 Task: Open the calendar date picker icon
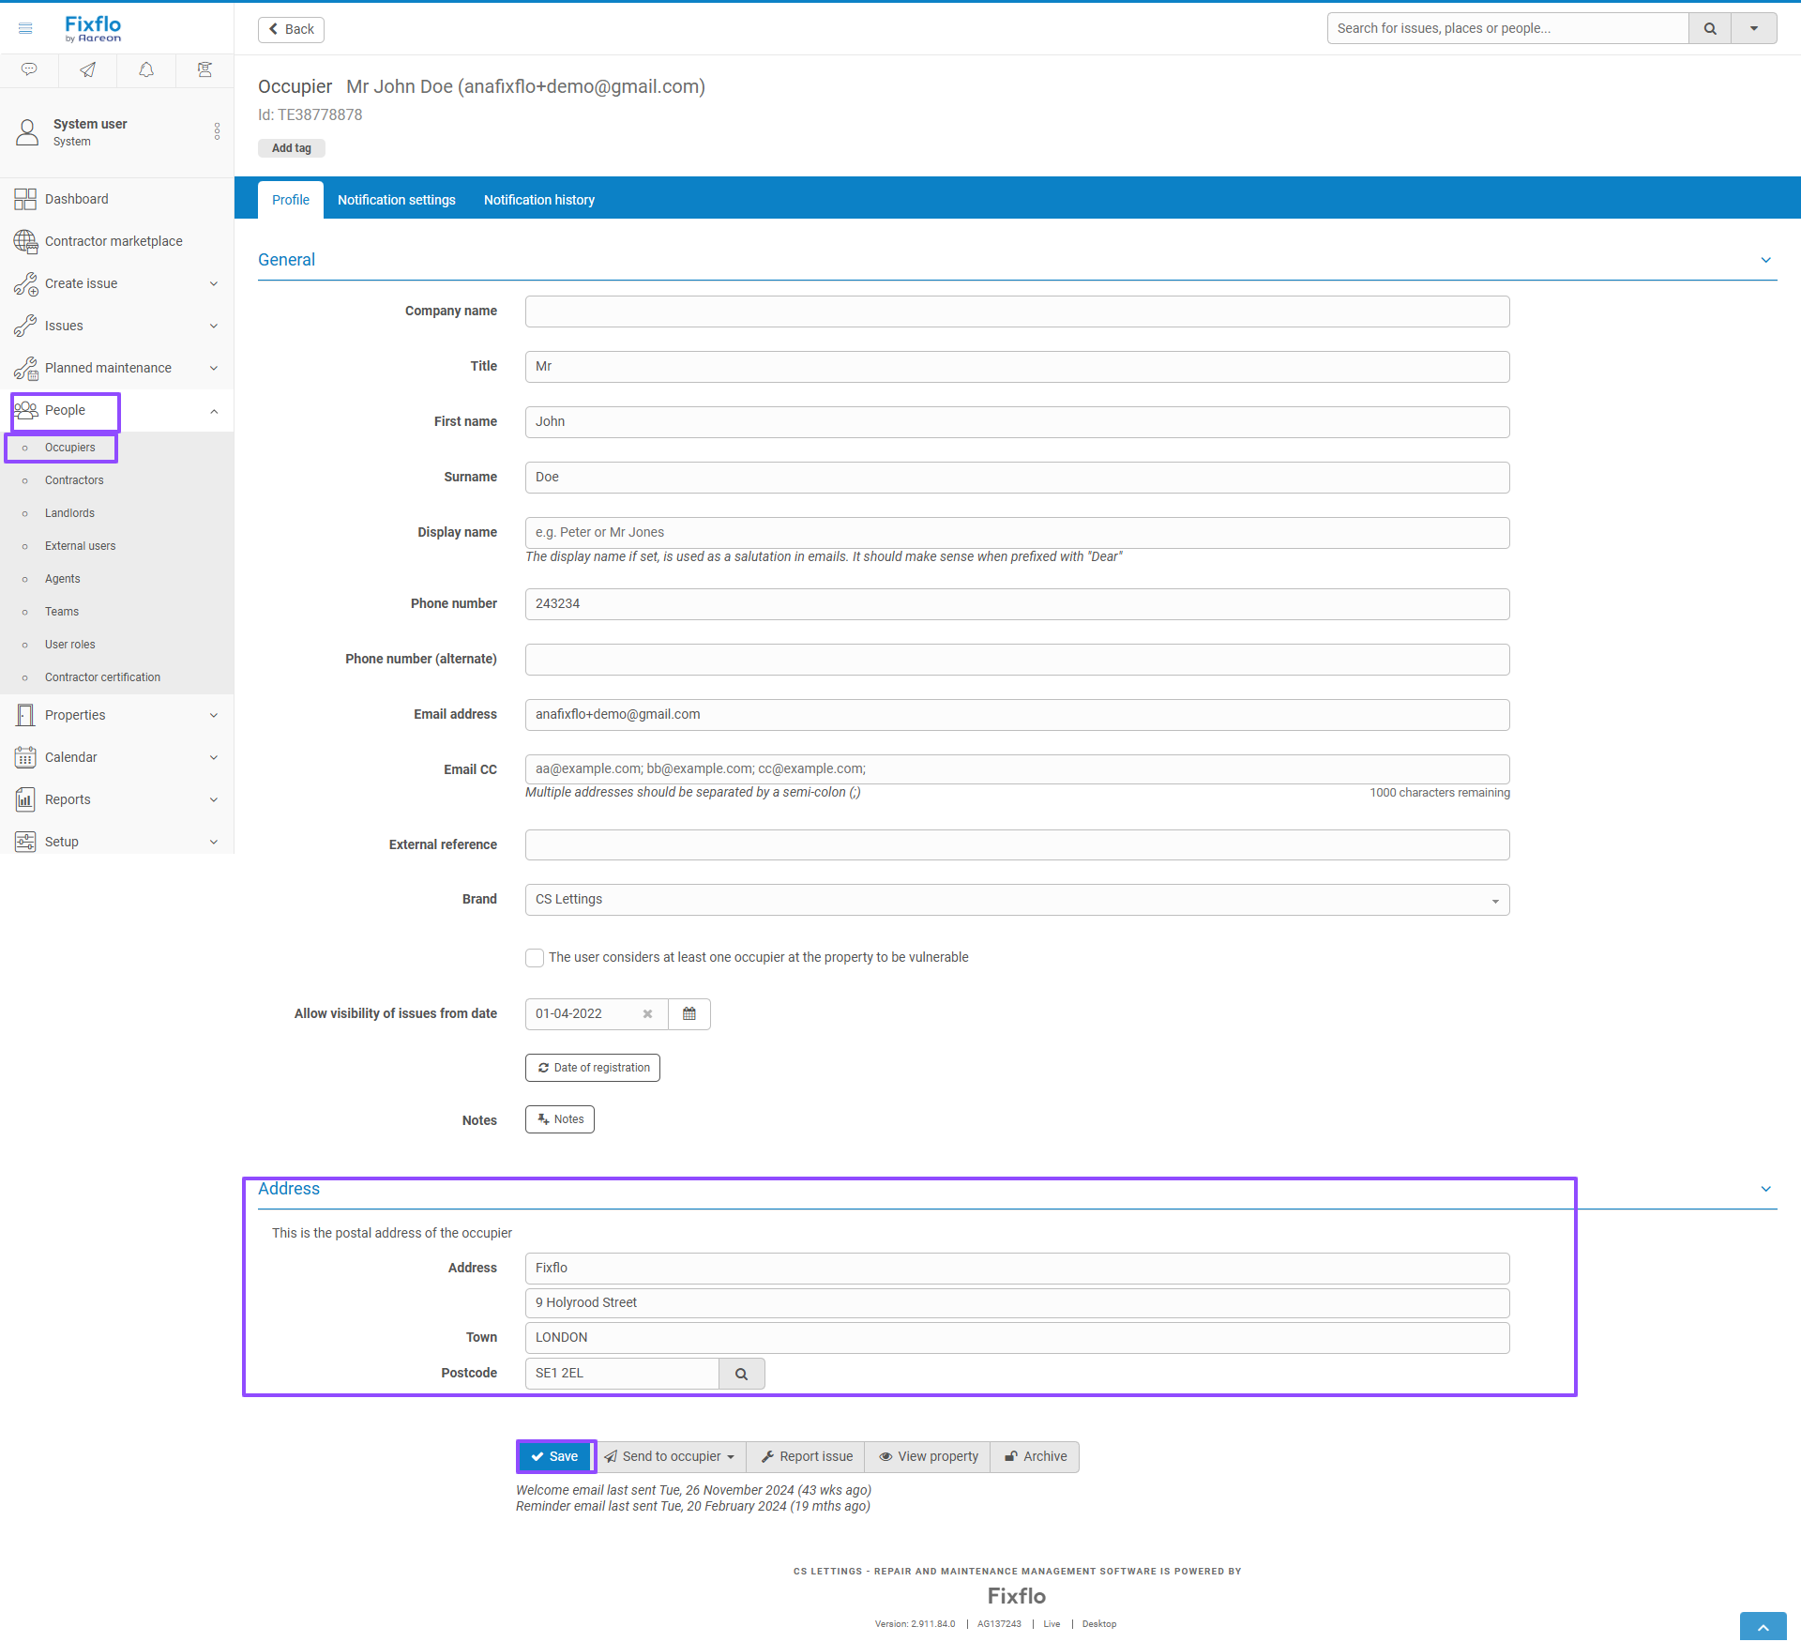coord(689,1013)
